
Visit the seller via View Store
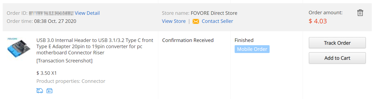click(174, 21)
